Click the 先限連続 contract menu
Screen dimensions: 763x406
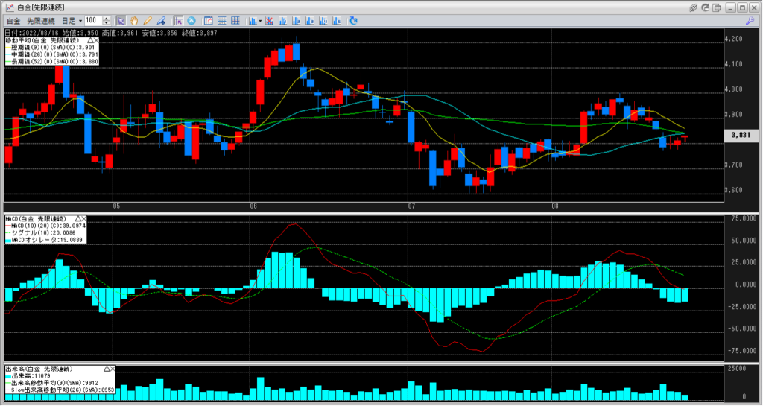[x=41, y=21]
